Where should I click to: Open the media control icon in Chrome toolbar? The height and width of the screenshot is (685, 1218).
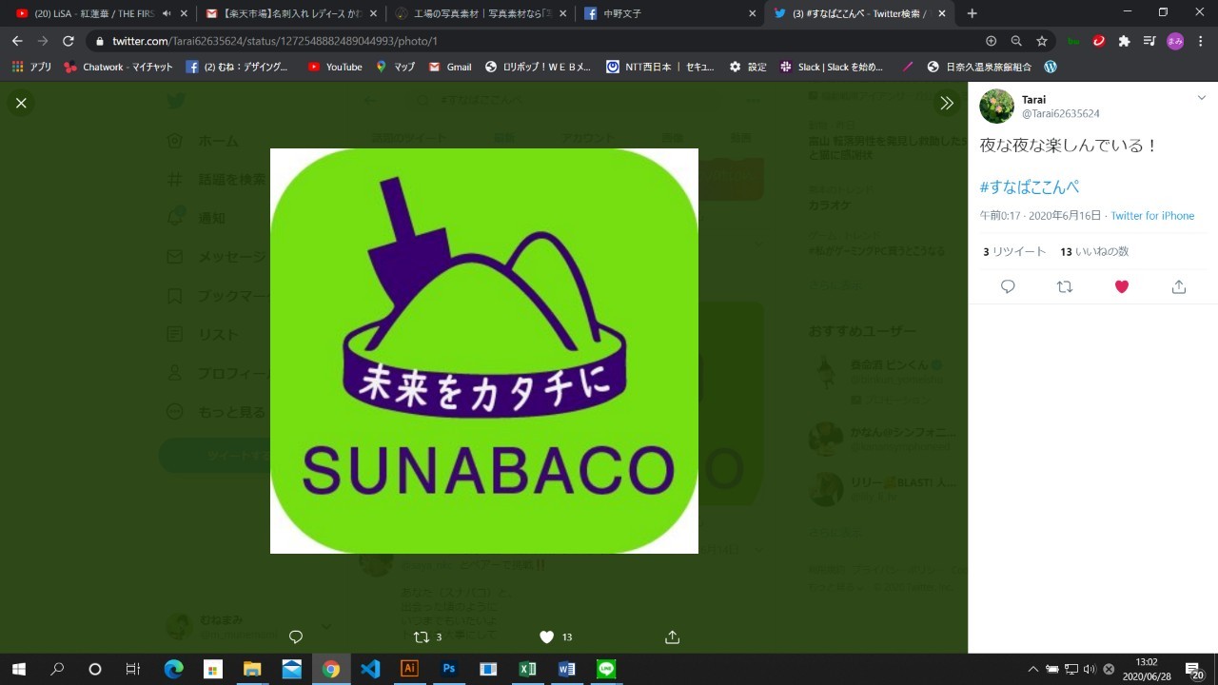[x=1149, y=41]
